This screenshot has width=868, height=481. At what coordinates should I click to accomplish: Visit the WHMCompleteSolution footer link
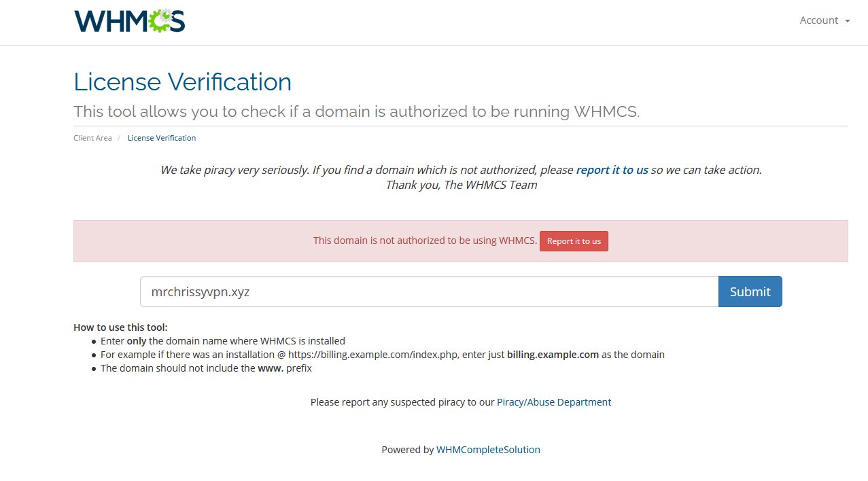[488, 450]
